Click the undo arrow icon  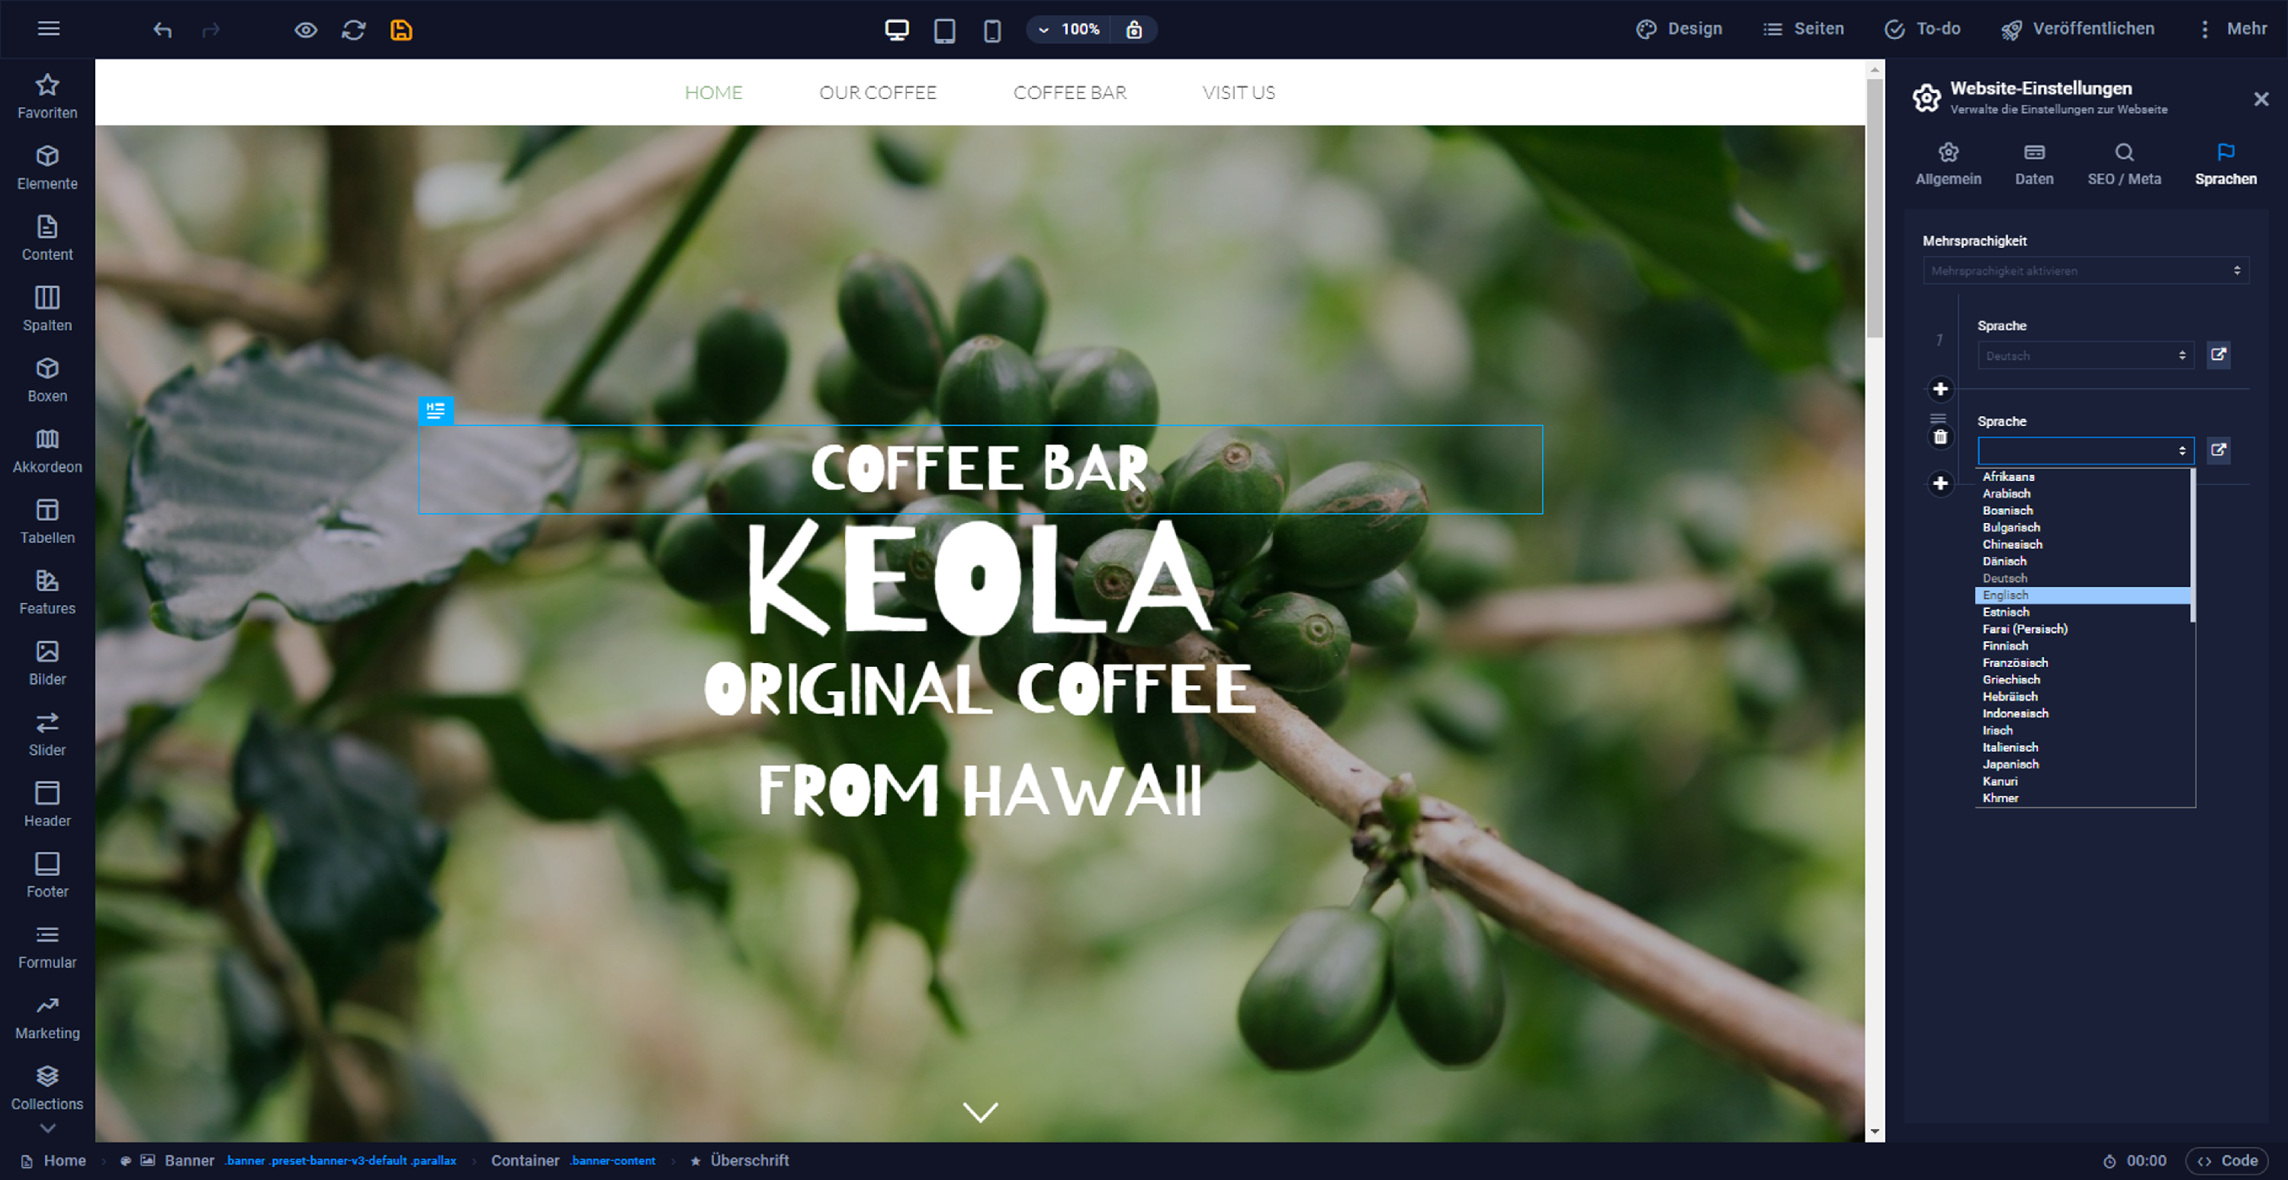162,29
